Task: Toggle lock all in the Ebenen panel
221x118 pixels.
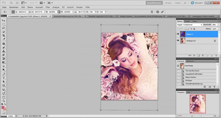Action: (x=194, y=29)
